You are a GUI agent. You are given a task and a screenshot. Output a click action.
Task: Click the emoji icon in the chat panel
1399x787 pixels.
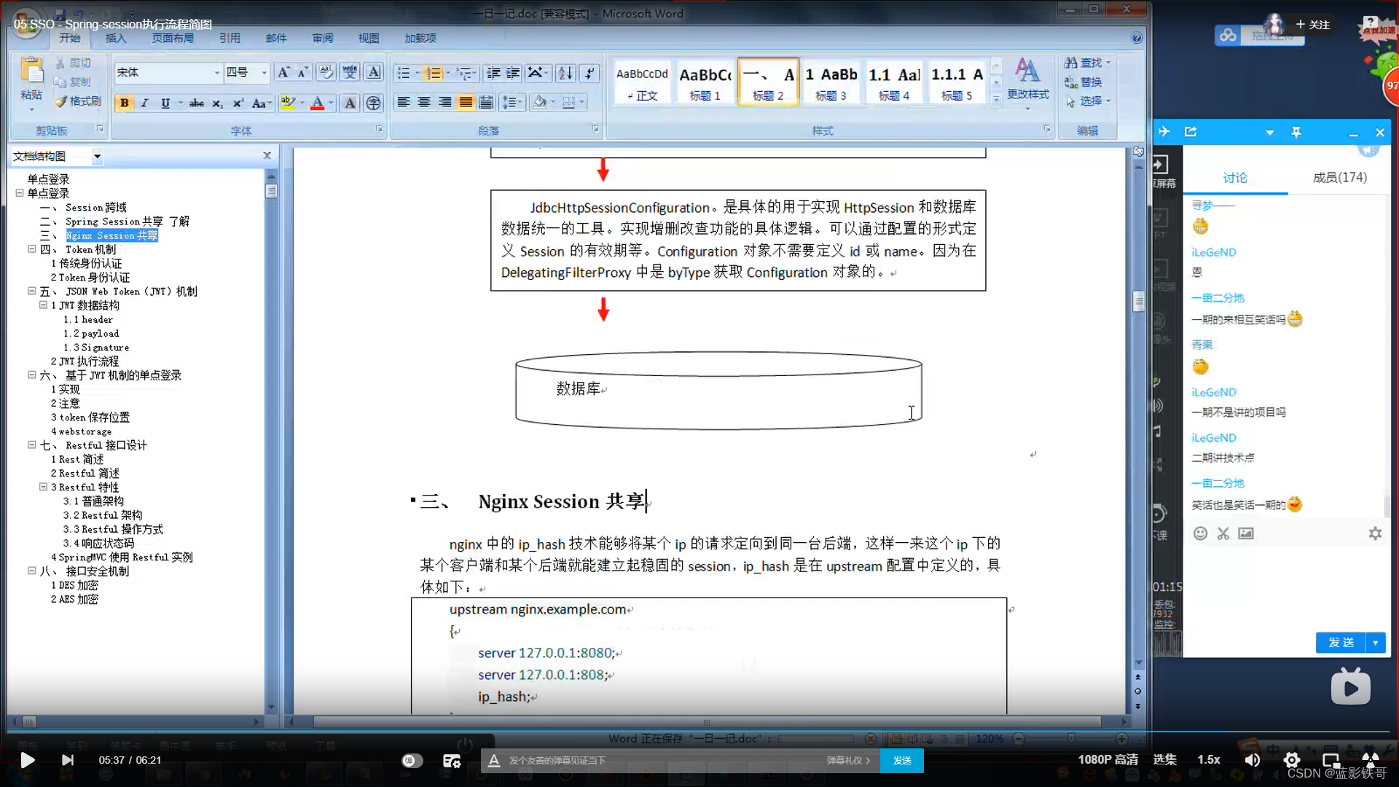coord(1200,533)
